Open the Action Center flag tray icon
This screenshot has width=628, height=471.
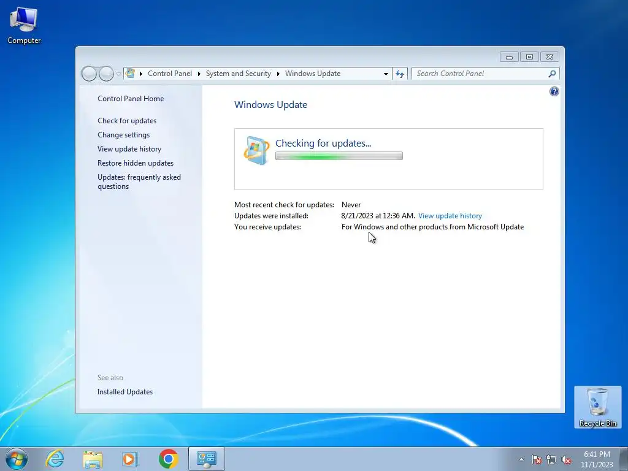[537, 459]
